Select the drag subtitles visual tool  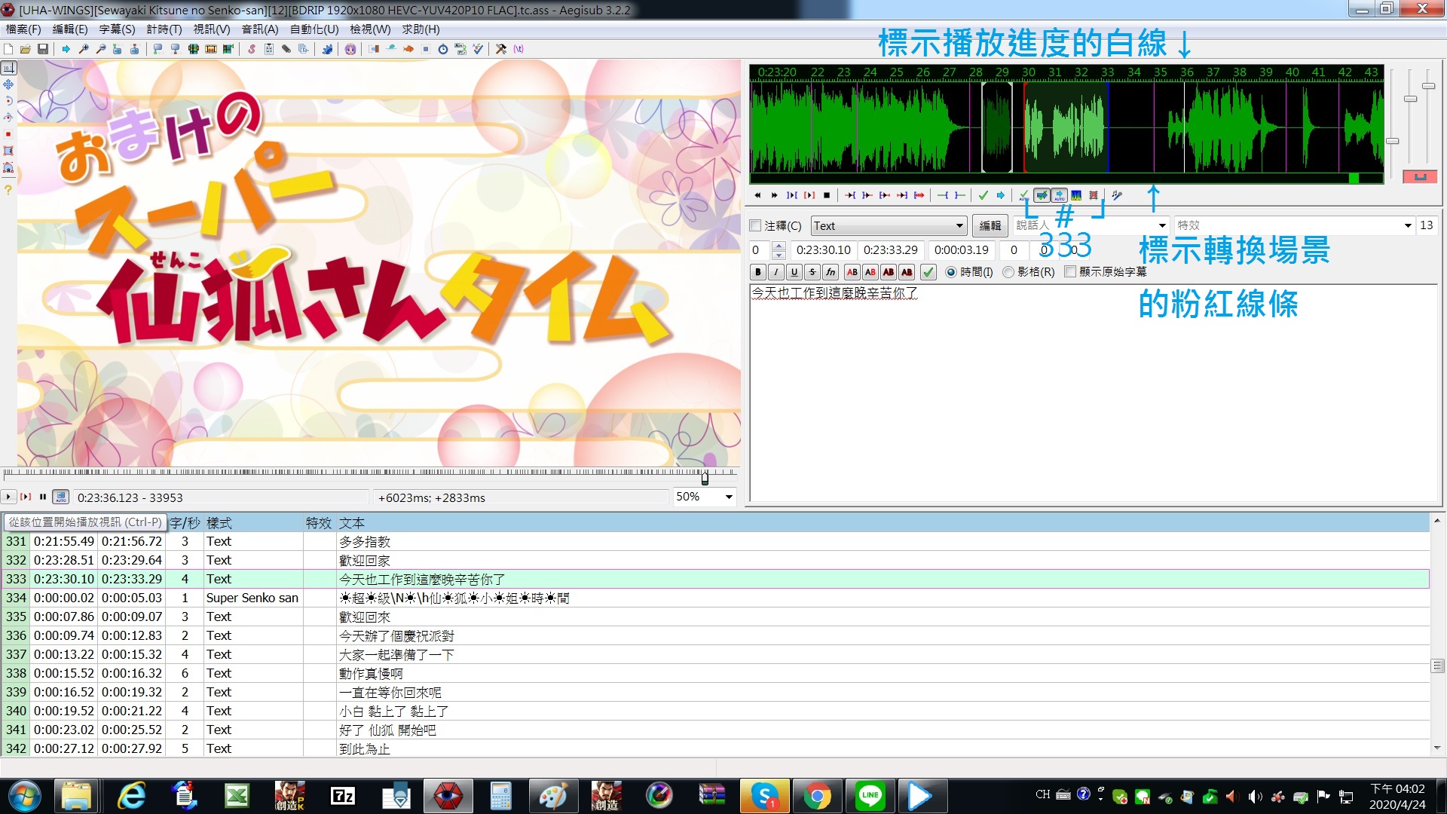[x=8, y=84]
